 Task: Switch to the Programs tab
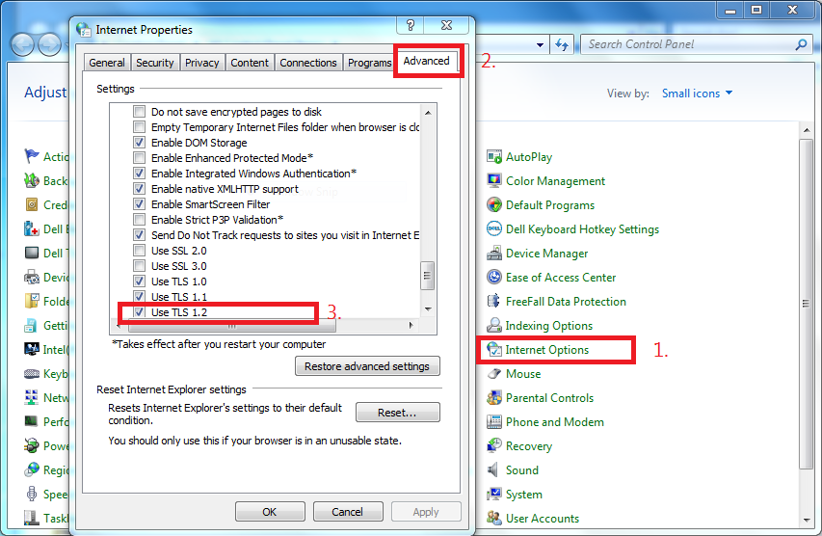click(370, 63)
